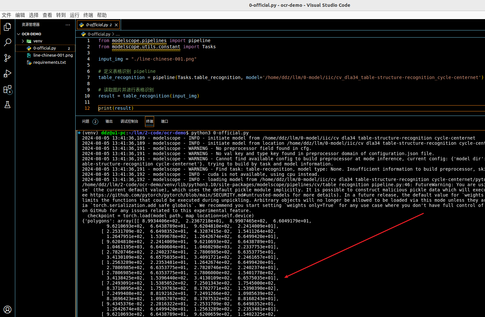Click the venv folder row

pyautogui.click(x=45, y=41)
